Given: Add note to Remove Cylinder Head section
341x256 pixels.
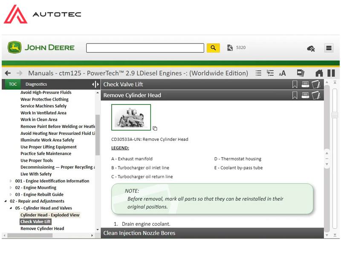Looking at the screenshot, I should (316, 95).
